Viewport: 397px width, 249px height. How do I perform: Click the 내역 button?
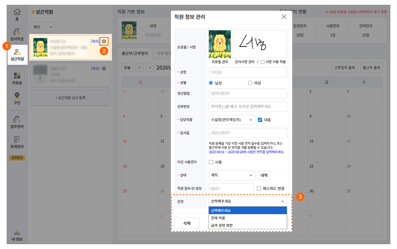pyautogui.click(x=264, y=175)
